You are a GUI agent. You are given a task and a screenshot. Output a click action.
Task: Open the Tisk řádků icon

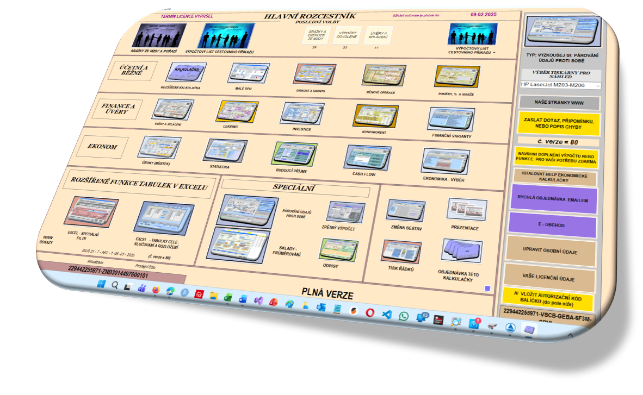click(401, 252)
